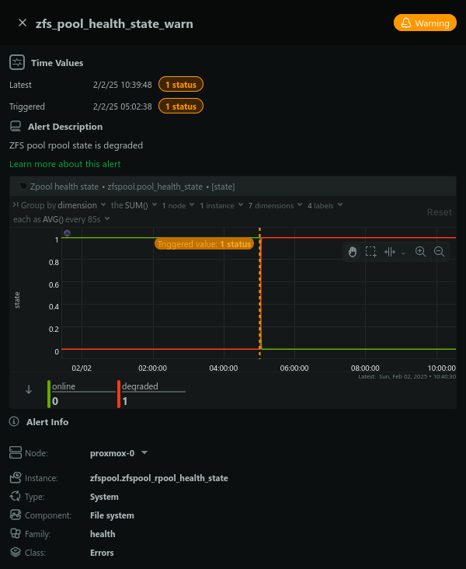Image resolution: width=466 pixels, height=569 pixels.
Task: Click the Alert Info icon
Action: tap(14, 421)
